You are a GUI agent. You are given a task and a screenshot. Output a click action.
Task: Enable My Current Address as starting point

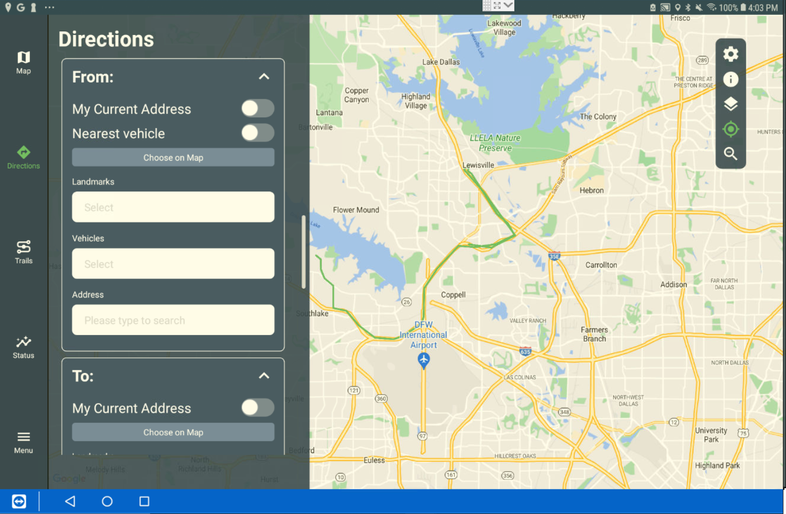click(257, 109)
